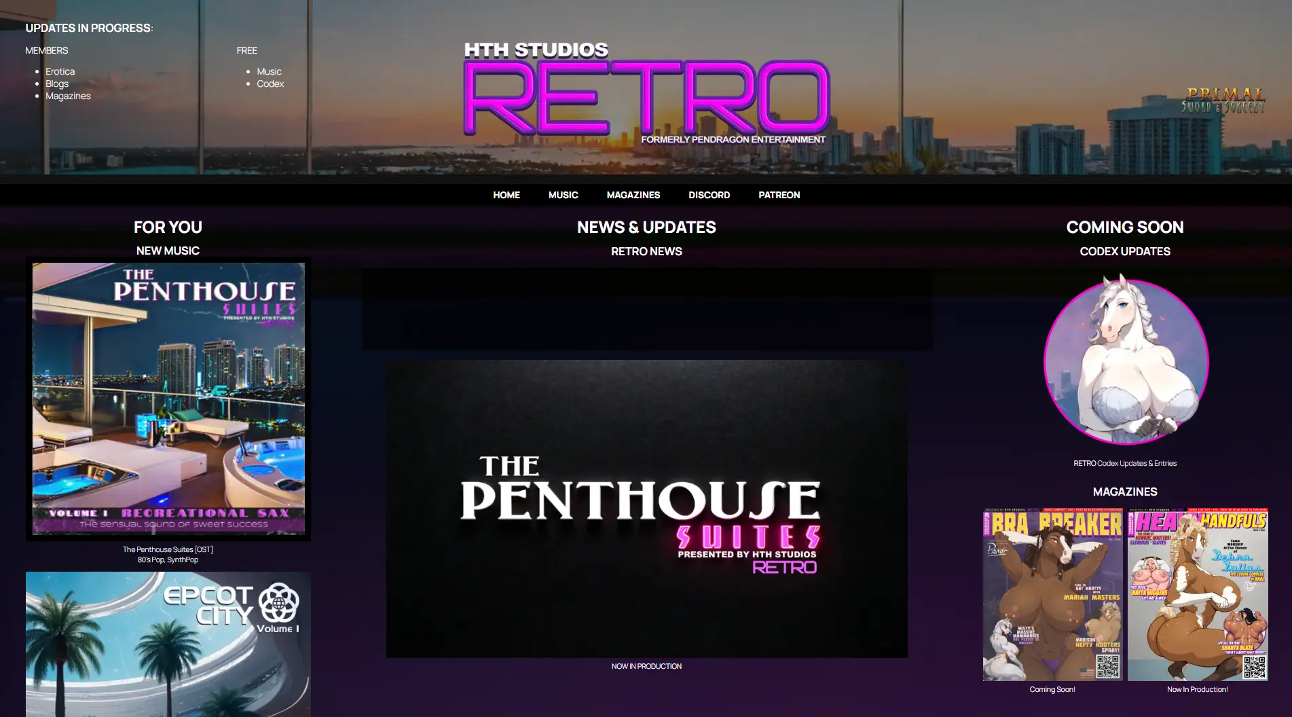Open the Music link under FREE
The height and width of the screenshot is (717, 1292).
(270, 71)
